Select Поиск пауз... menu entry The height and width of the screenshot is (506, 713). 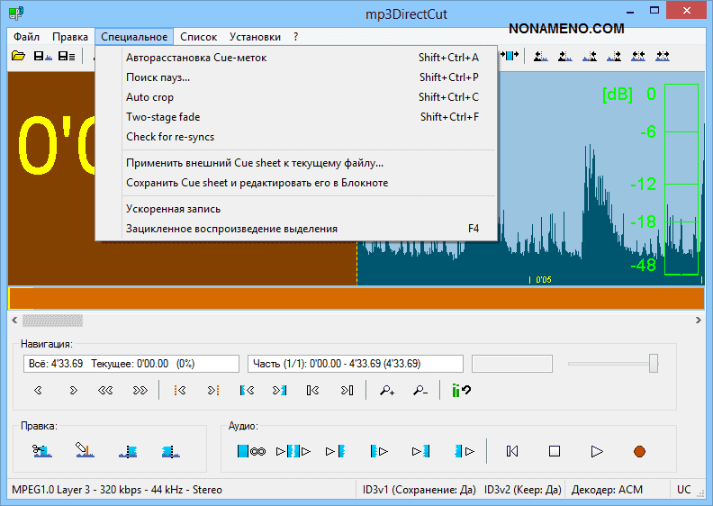click(x=158, y=77)
